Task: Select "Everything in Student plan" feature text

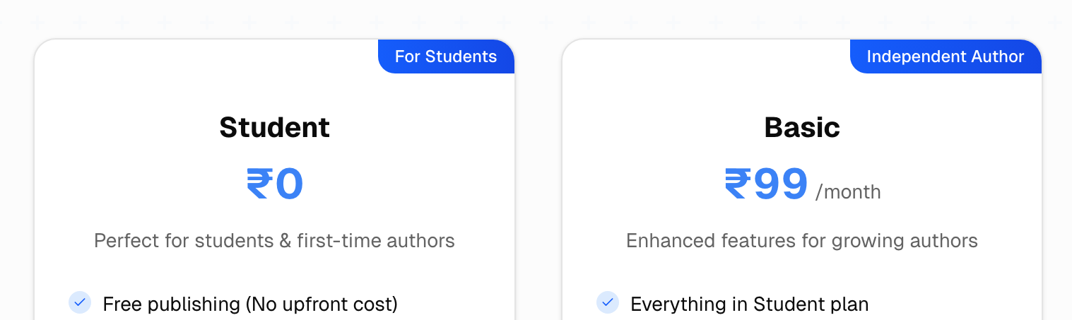Action: point(749,304)
